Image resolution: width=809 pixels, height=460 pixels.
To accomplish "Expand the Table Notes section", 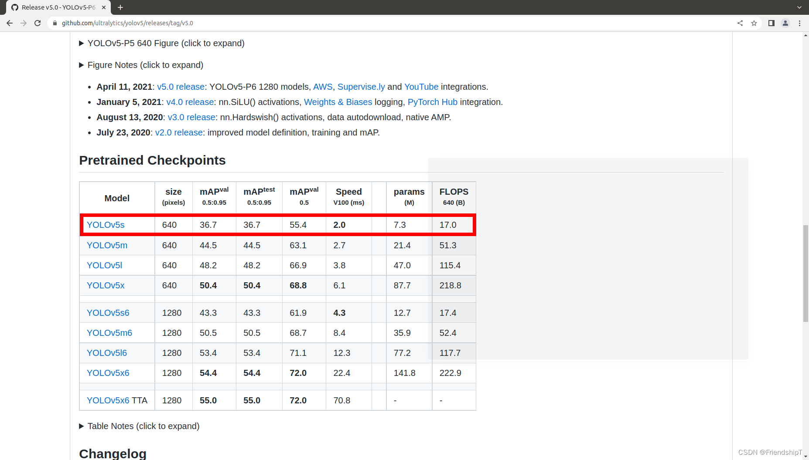I will point(139,426).
